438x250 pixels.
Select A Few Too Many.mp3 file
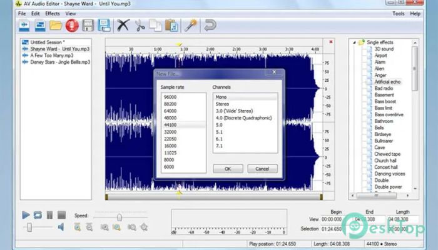pos(52,56)
